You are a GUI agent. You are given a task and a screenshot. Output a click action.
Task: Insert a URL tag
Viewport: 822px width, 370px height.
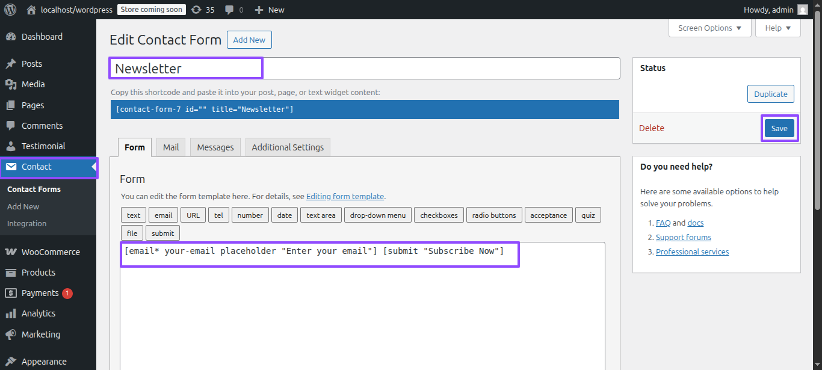(x=193, y=215)
